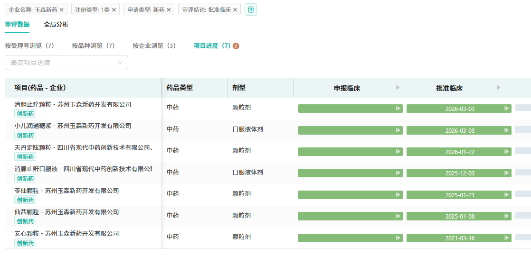
Task: Click the 2026-01-22 批准临床 progress bar
Action: pyautogui.click(x=459, y=152)
